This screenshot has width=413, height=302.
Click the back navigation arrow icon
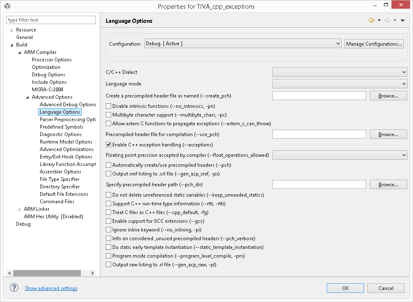[371, 21]
